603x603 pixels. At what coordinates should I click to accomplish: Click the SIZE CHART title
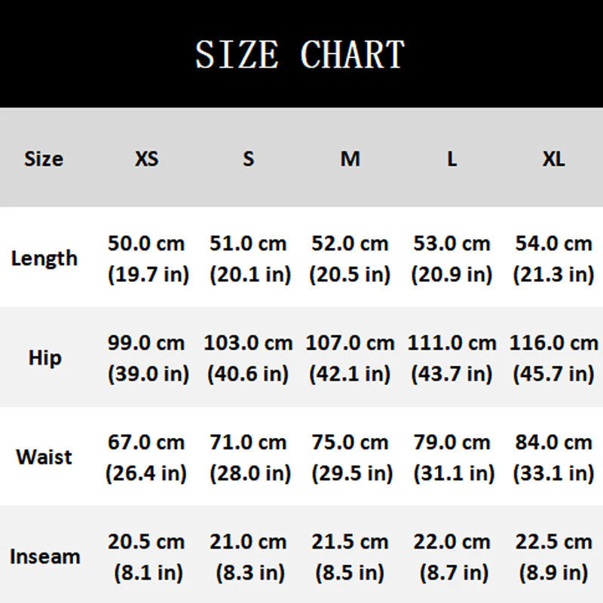pos(300,54)
